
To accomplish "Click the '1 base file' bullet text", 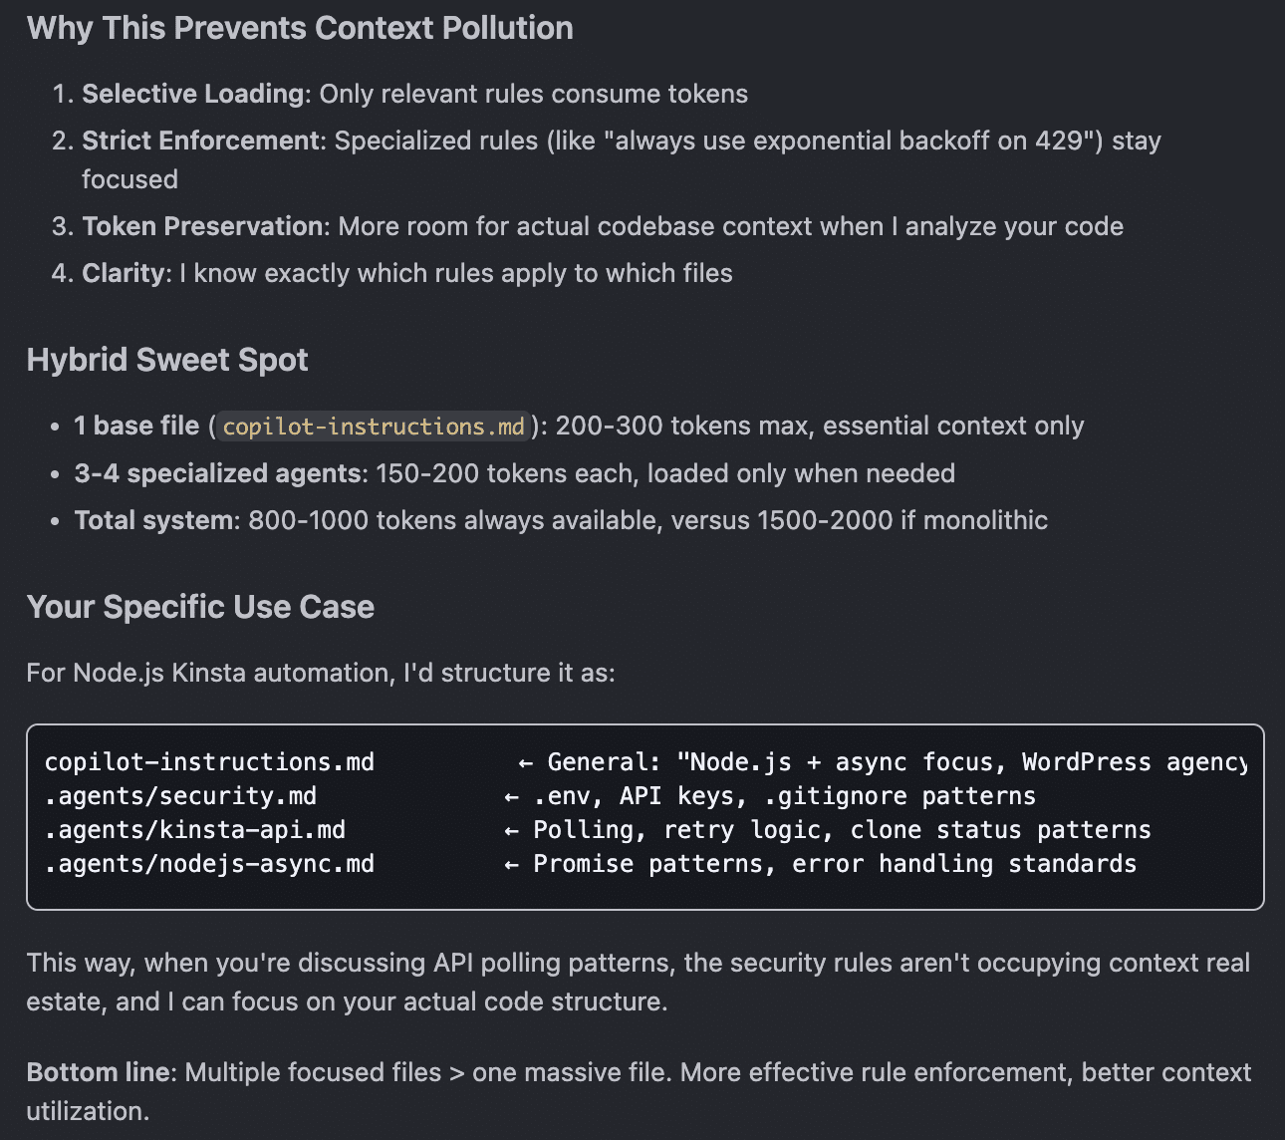I will coord(136,426).
